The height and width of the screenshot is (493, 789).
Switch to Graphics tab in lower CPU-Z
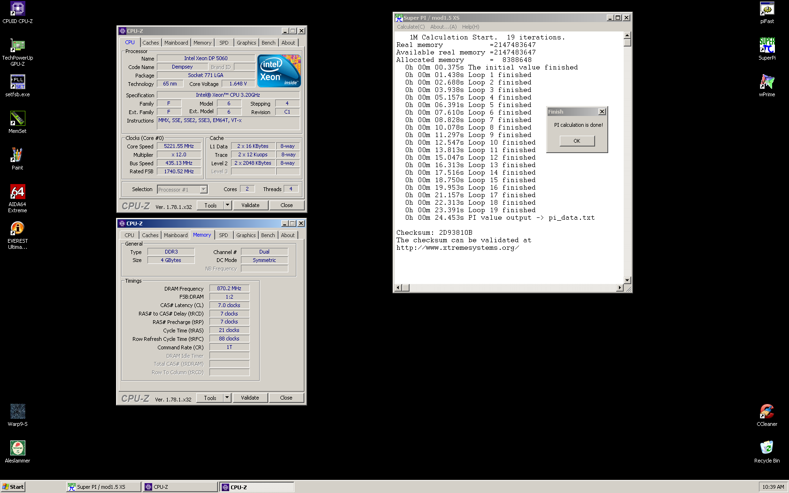[246, 235]
